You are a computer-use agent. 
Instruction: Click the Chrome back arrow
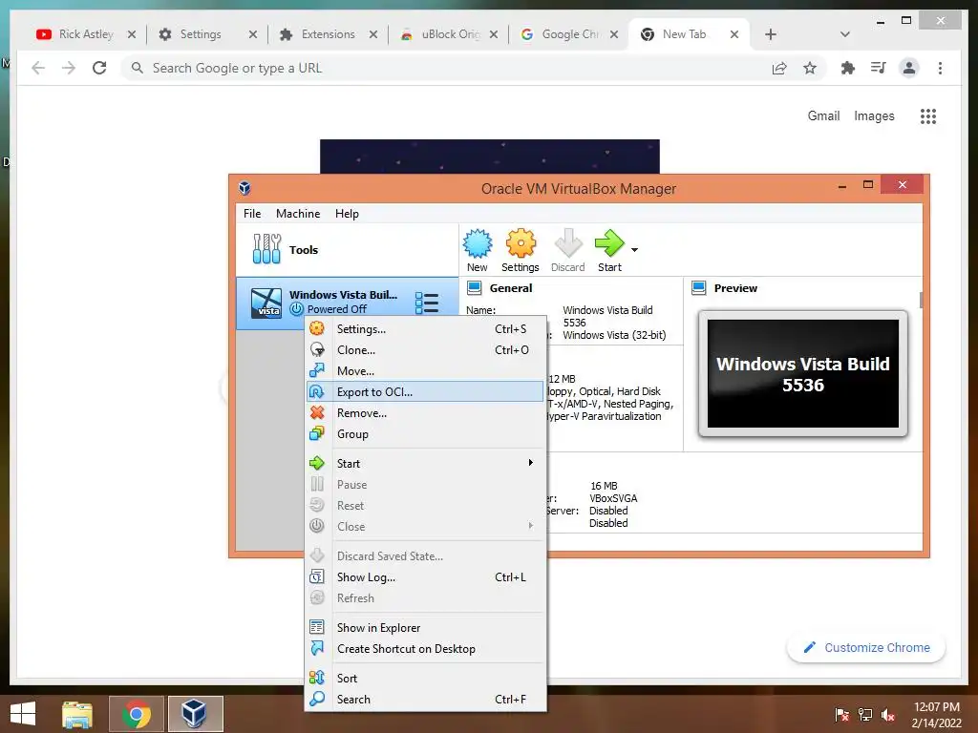[x=38, y=68]
